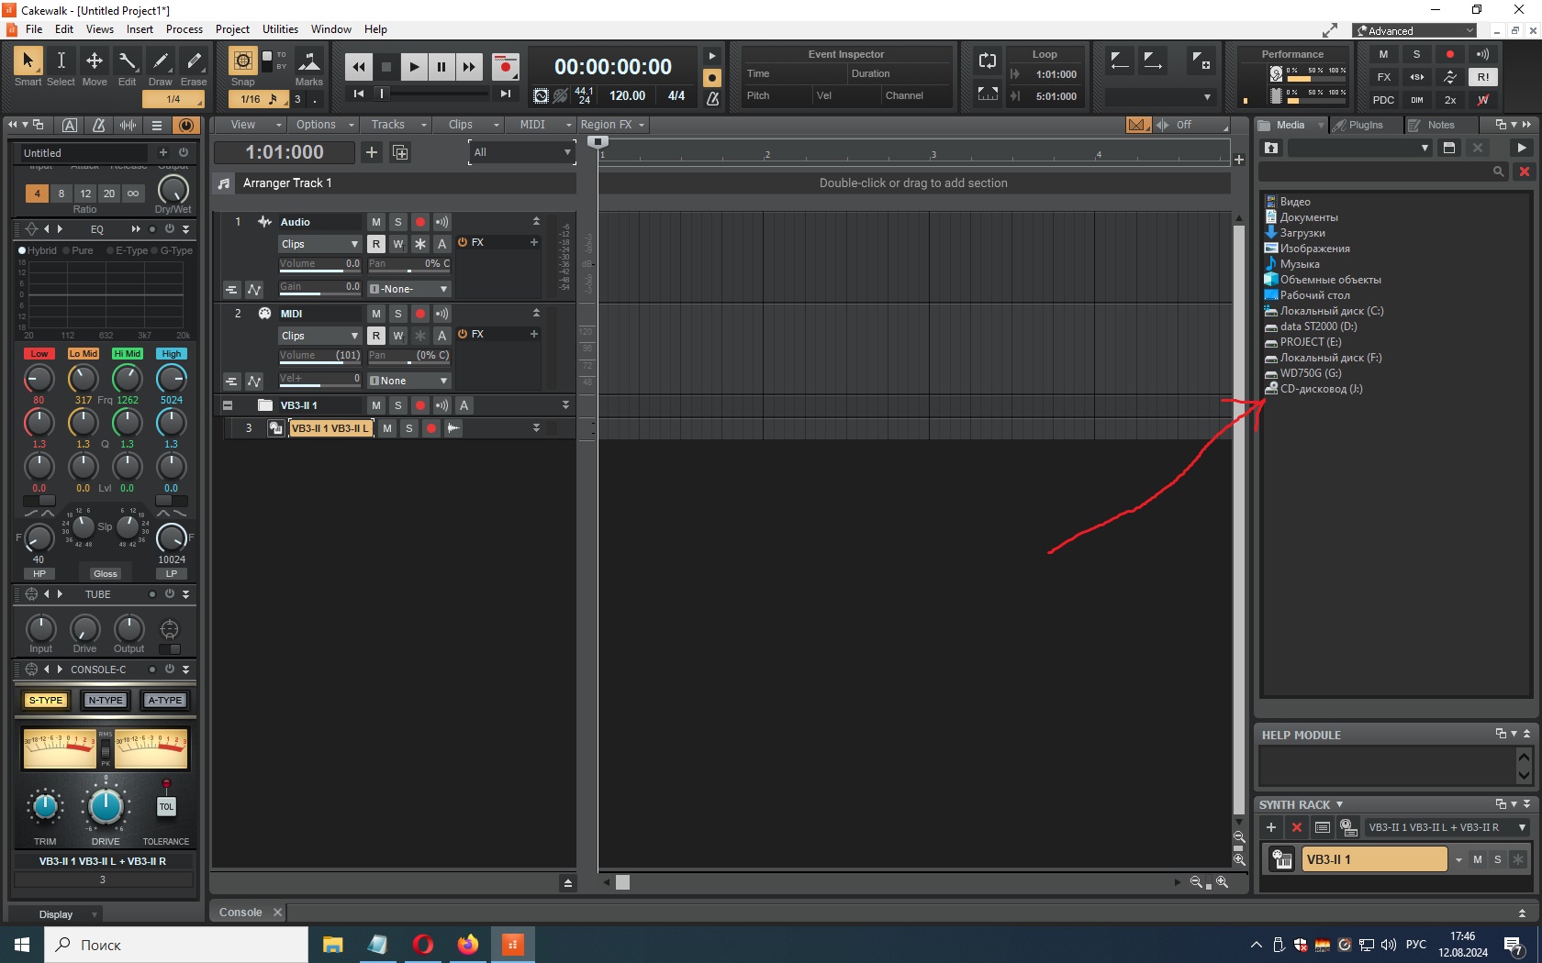Toggle the Snap to grid button

click(x=242, y=61)
